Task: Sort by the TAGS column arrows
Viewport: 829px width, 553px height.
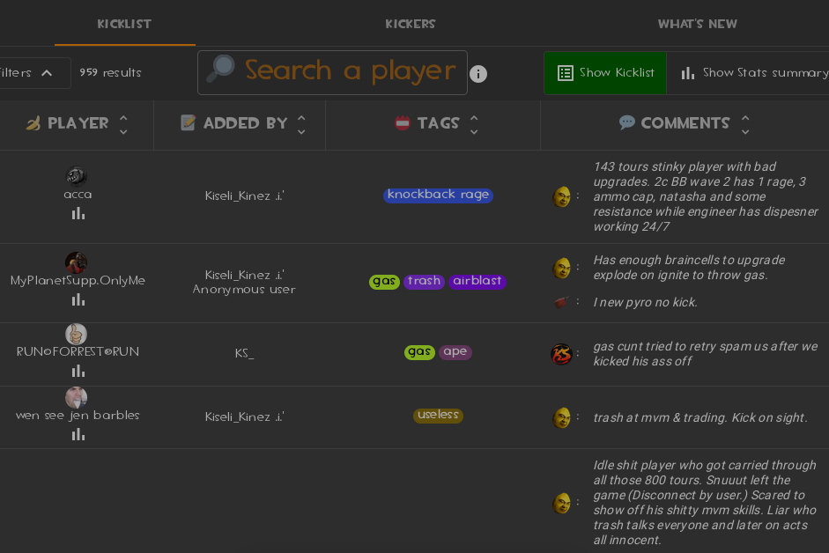Action: tap(474, 125)
